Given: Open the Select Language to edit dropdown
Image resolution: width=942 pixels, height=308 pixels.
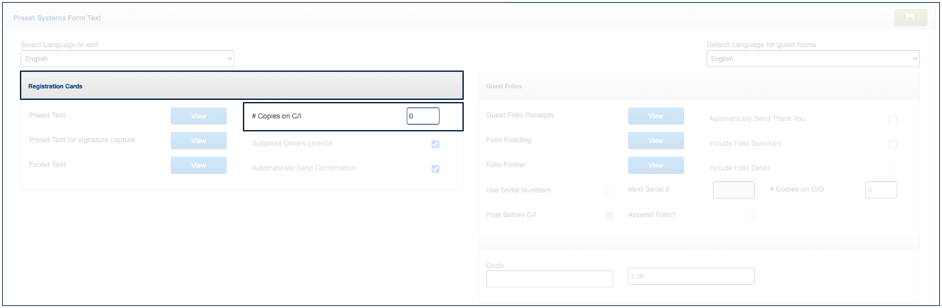Looking at the screenshot, I should click(x=127, y=59).
